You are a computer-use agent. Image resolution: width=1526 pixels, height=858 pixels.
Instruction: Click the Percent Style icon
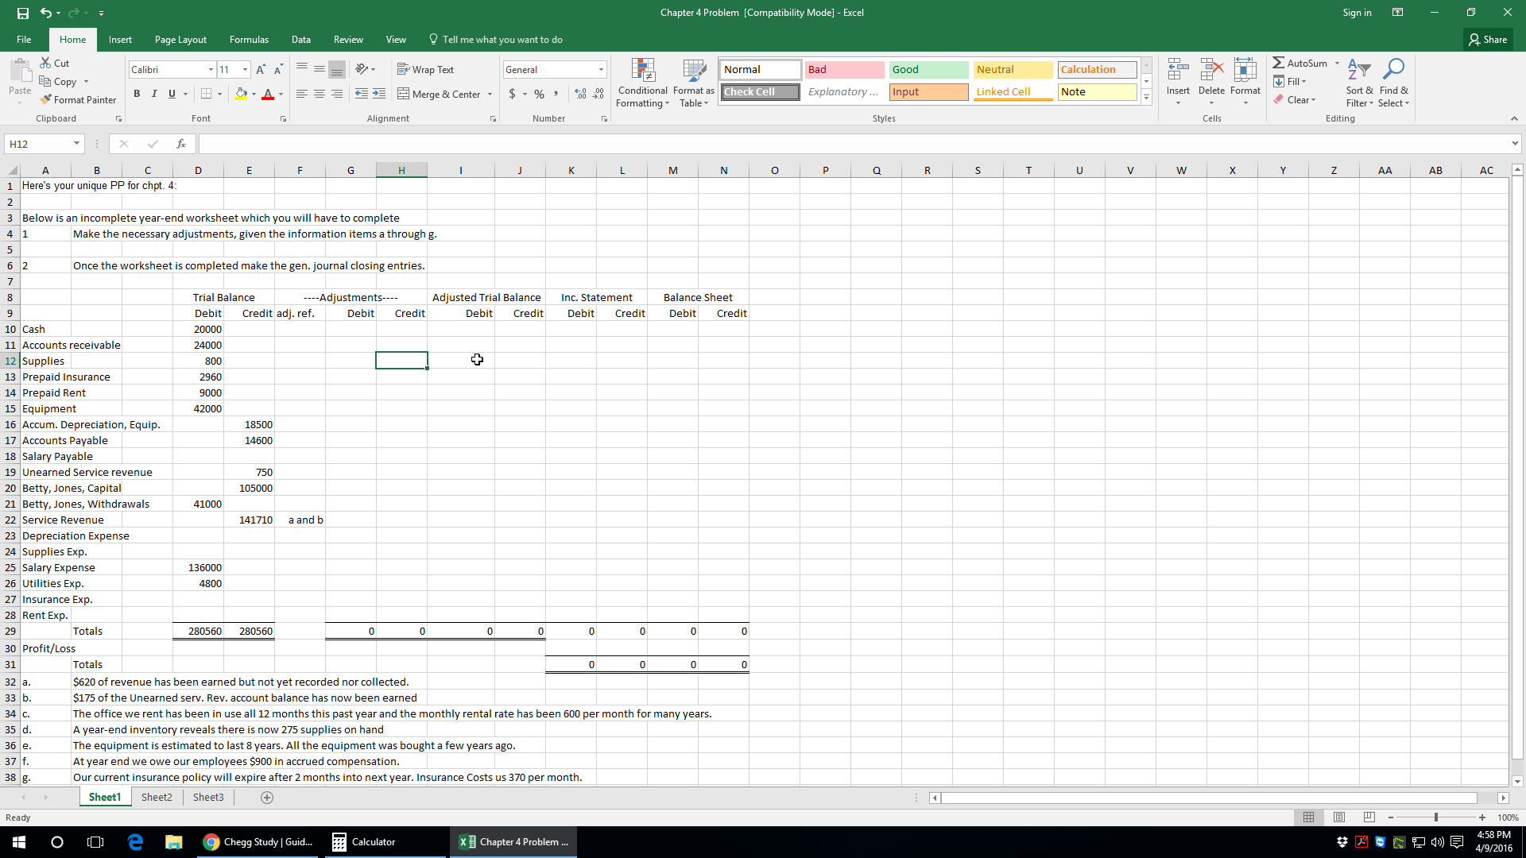tap(540, 94)
